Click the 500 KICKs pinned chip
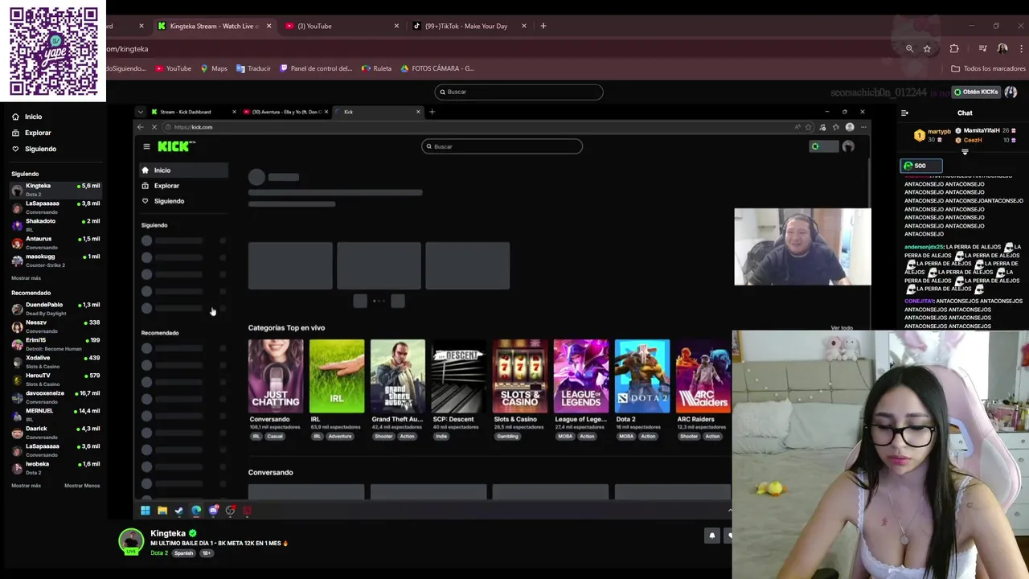Screen dimensions: 1029x579 point(920,166)
